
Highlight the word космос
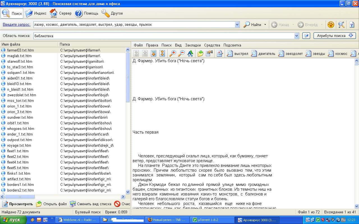(338, 53)
